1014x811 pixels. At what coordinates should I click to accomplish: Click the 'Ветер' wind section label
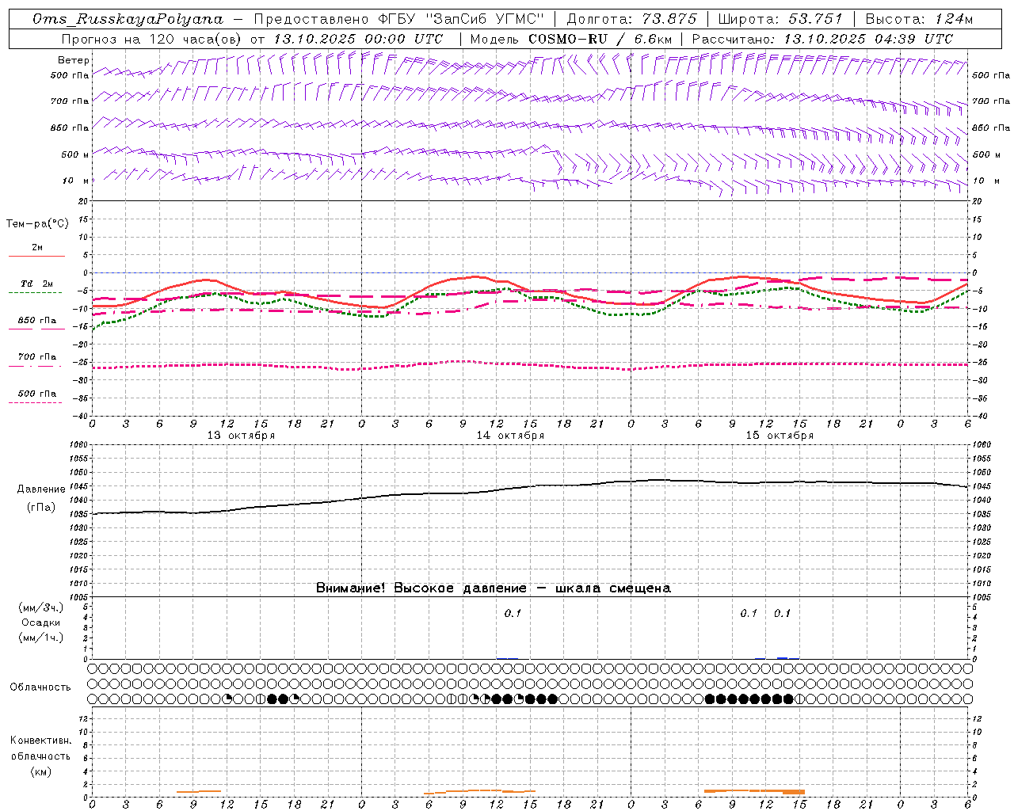click(73, 60)
